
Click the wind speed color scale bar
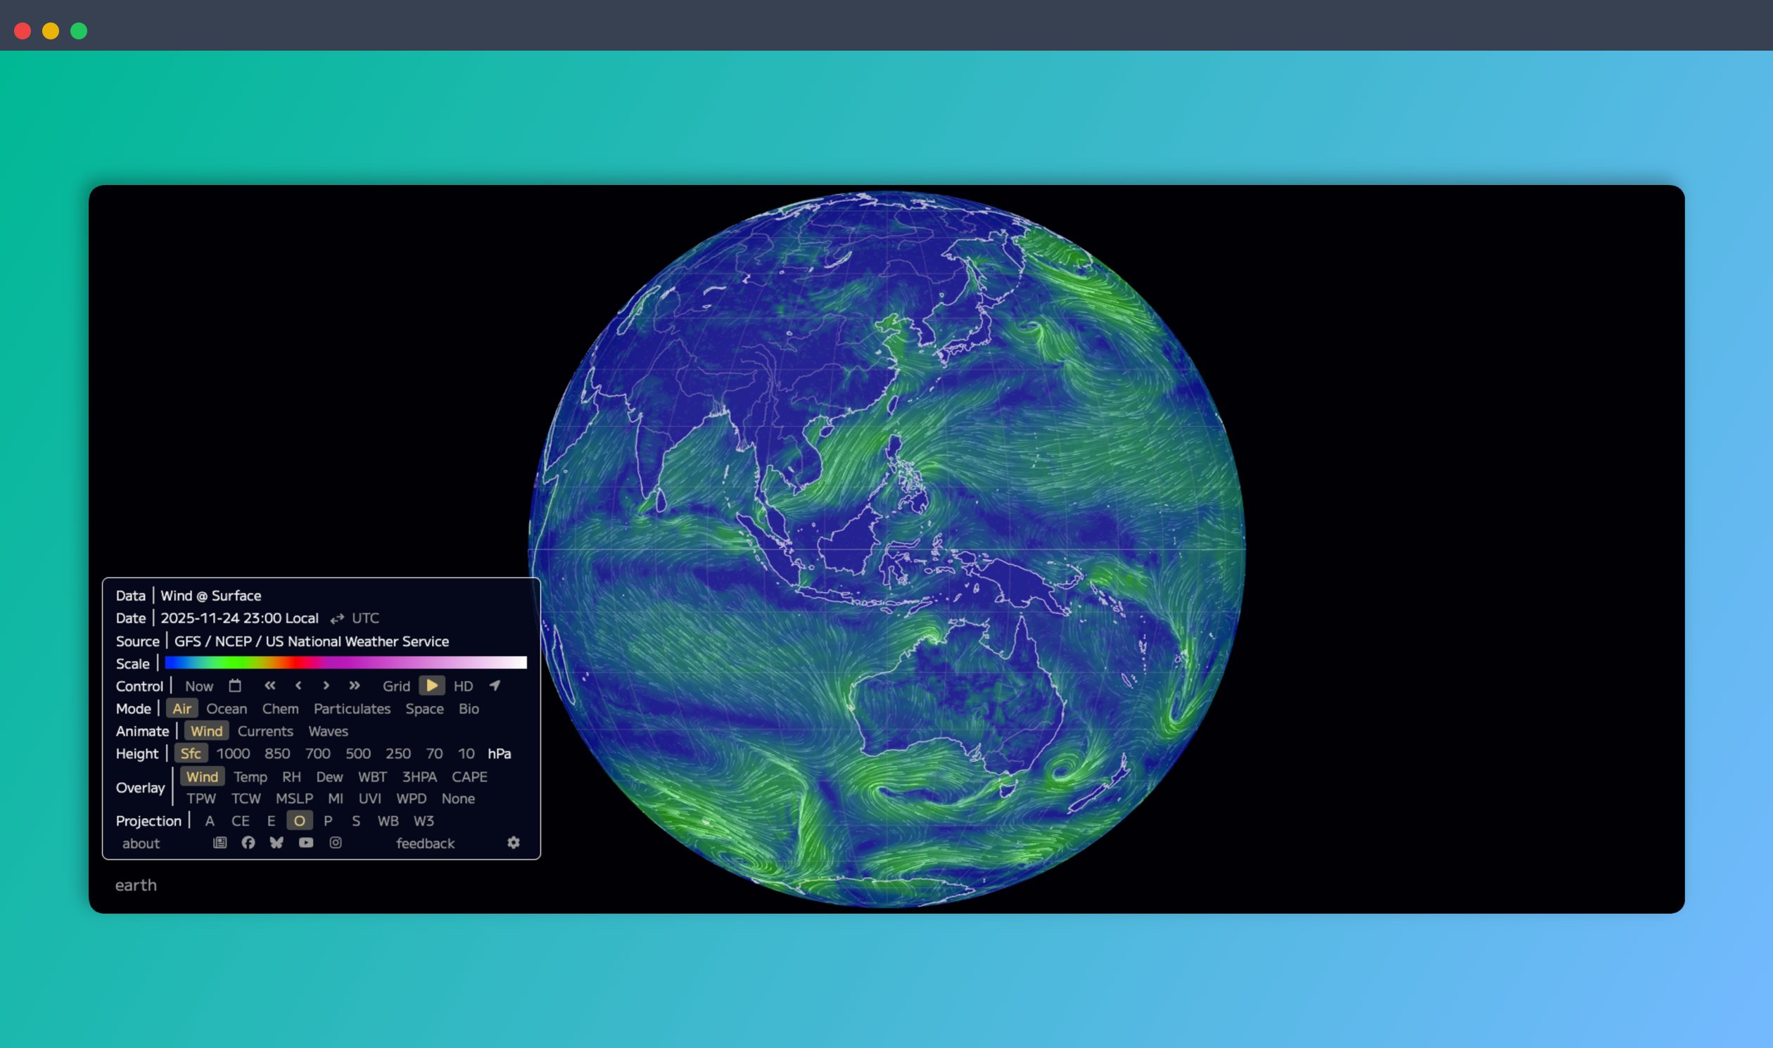(345, 663)
